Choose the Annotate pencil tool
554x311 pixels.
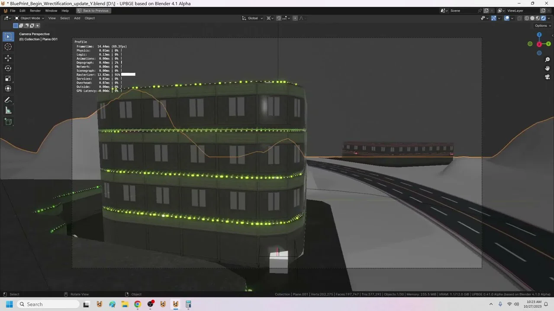point(8,100)
